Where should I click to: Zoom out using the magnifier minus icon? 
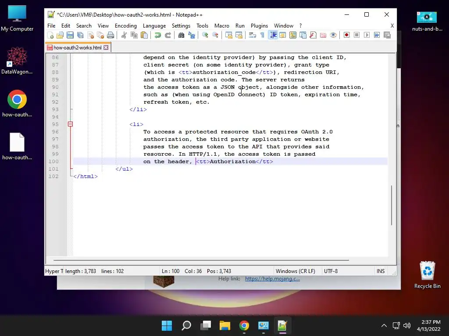(x=215, y=35)
